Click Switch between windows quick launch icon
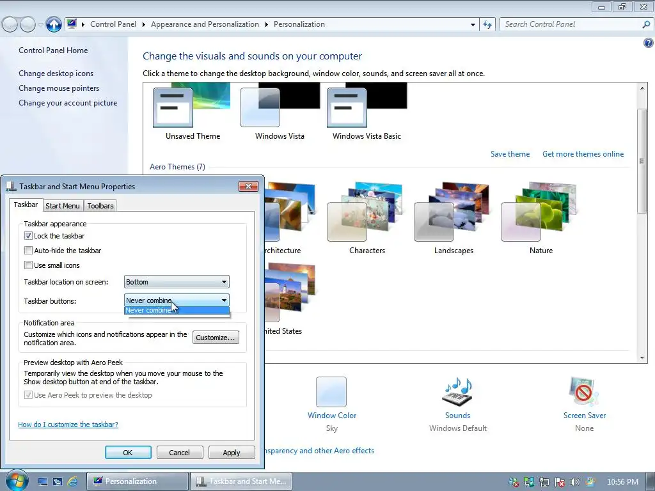Viewport: 655px width, 491px height. coord(57,481)
